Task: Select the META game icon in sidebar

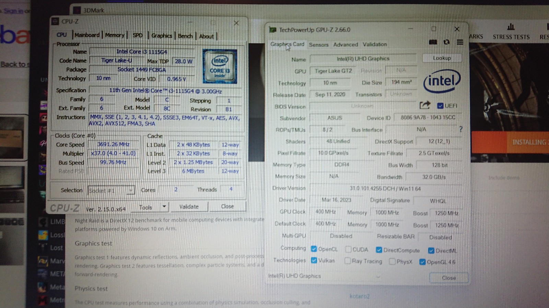Action: click(43, 274)
